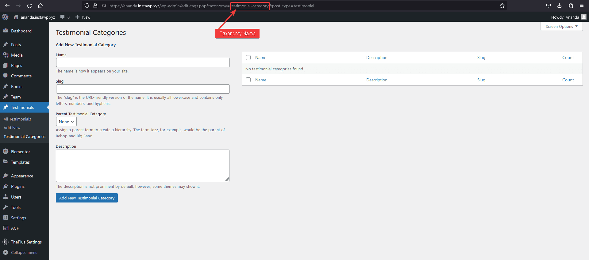
Task: Click the browser forward arrow
Action: 18,6
